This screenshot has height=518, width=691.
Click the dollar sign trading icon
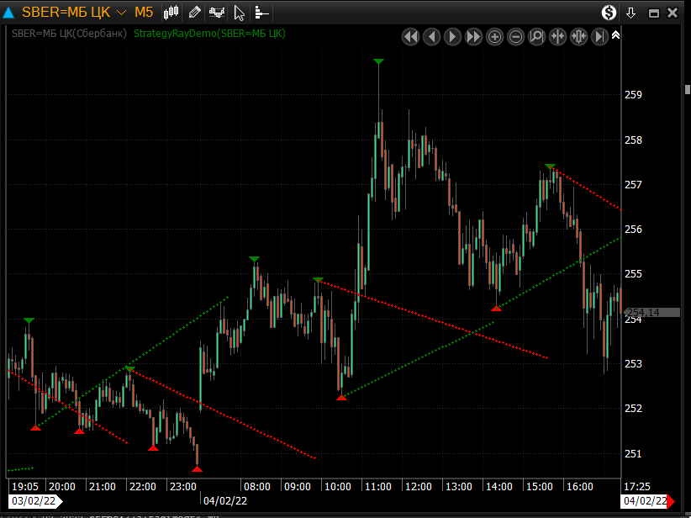(609, 13)
